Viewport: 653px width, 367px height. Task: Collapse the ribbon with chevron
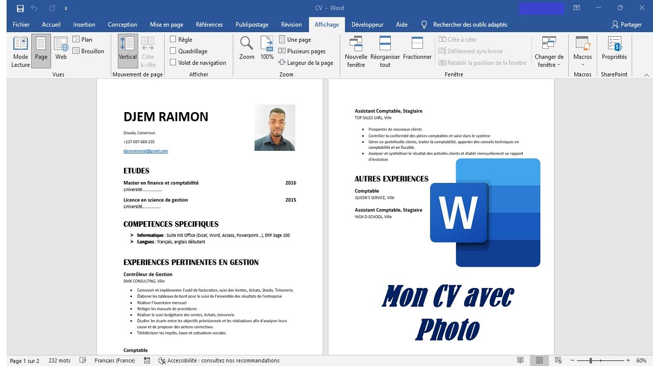click(646, 75)
